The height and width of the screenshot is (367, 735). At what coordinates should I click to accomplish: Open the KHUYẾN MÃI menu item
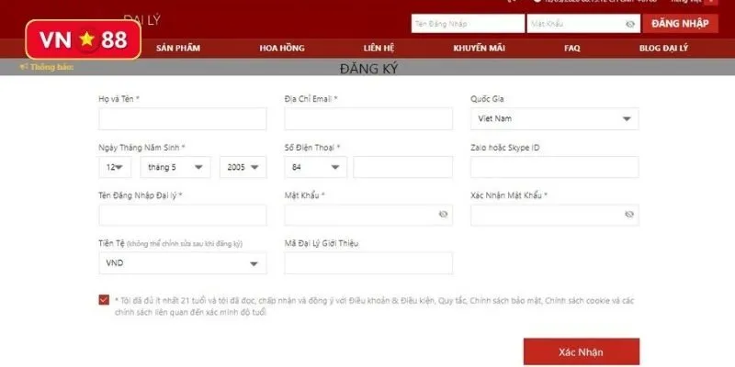tap(479, 49)
